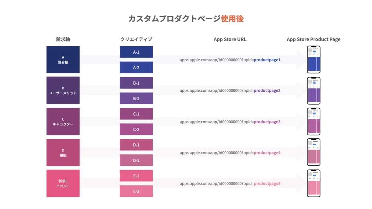372x209 pixels.
Task: Select the B-2 creative box
Action: (136, 98)
